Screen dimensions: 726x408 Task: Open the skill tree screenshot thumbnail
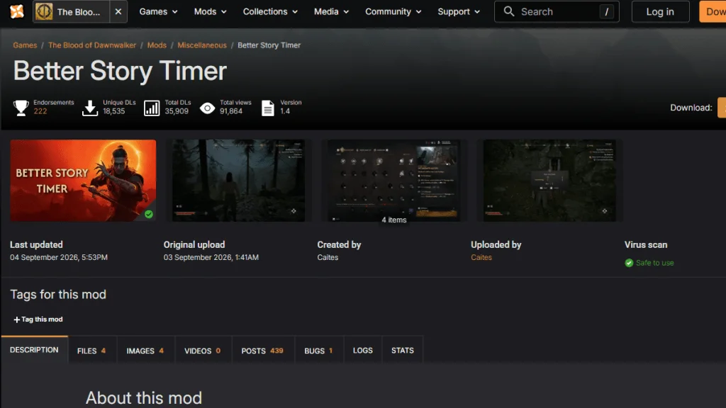(394, 181)
